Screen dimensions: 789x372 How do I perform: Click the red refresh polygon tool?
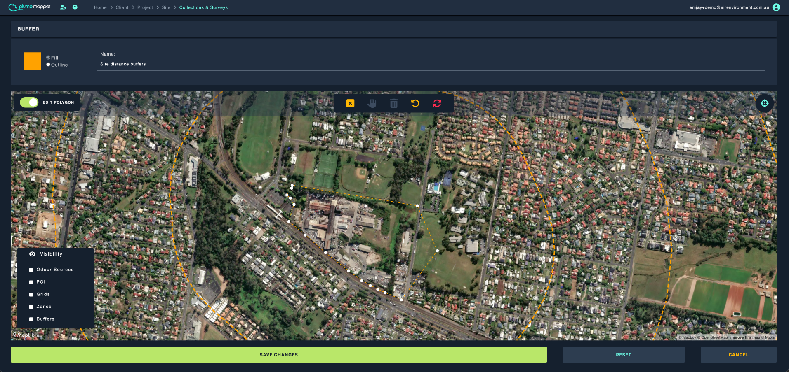(437, 103)
